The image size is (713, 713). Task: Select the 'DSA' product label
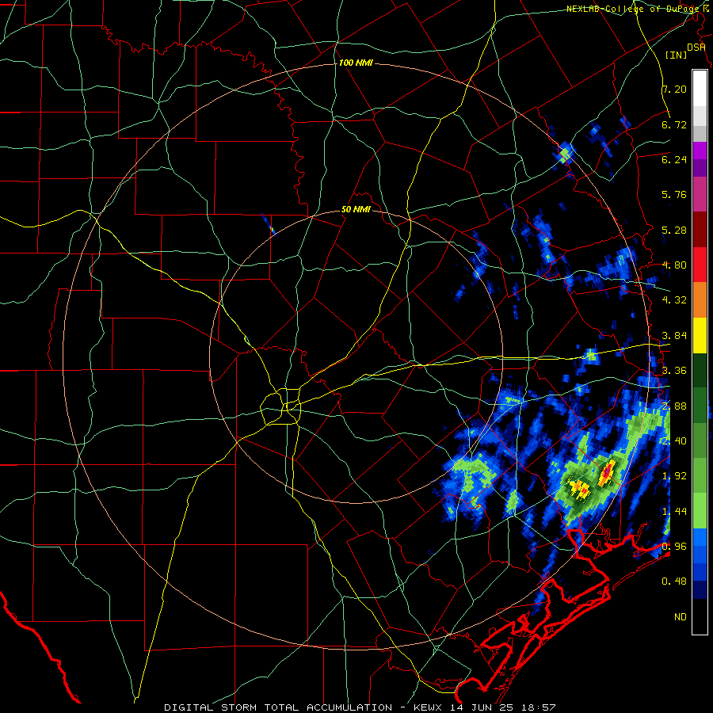click(696, 48)
